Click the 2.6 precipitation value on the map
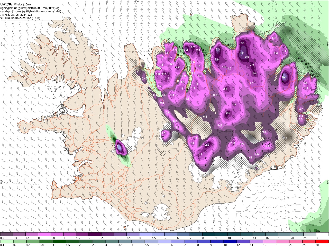Image resolution: width=329 pixels, height=247 pixels. click(x=228, y=113)
